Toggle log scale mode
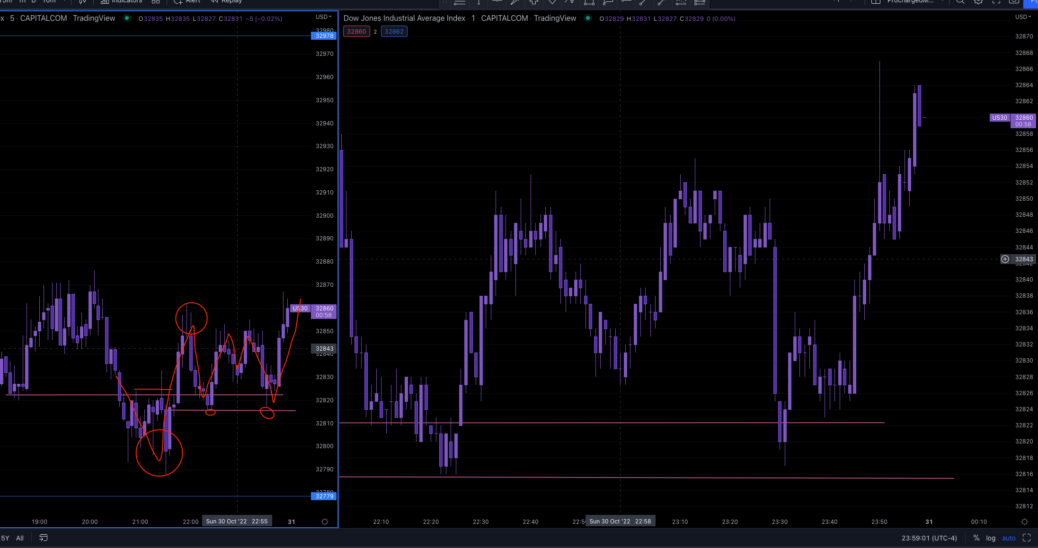 click(x=991, y=538)
